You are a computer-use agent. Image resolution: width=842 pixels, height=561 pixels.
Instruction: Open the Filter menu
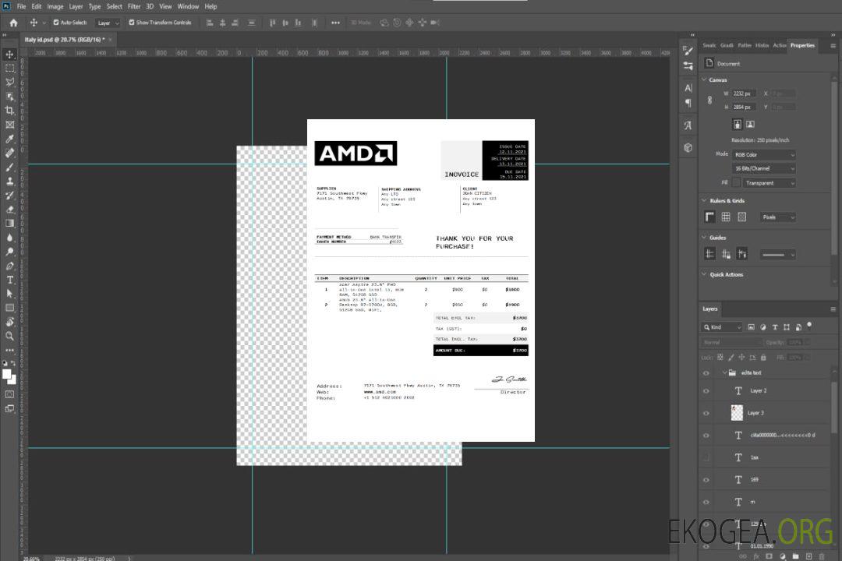coord(134,6)
